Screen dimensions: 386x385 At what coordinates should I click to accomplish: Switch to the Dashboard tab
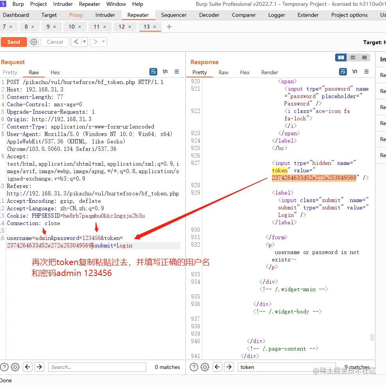point(16,15)
